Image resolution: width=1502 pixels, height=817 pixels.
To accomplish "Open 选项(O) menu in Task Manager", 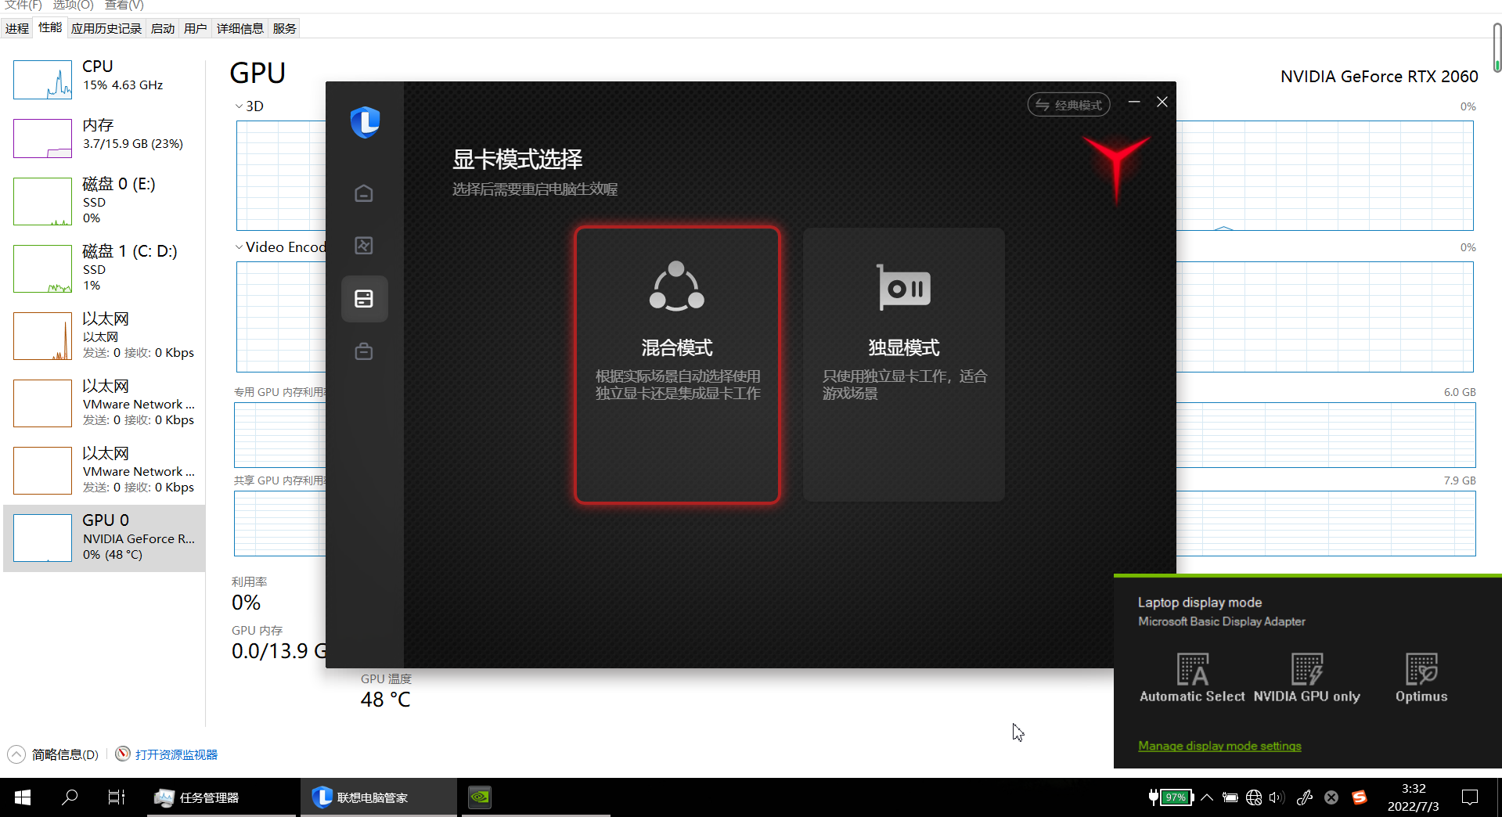I will [x=74, y=5].
